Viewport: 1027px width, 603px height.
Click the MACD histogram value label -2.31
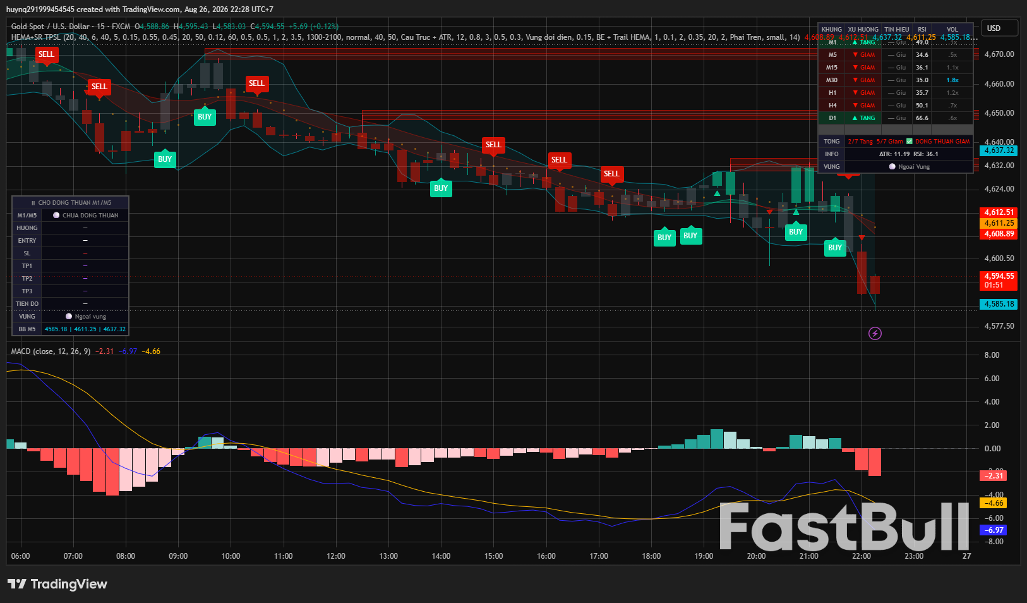pyautogui.click(x=993, y=475)
